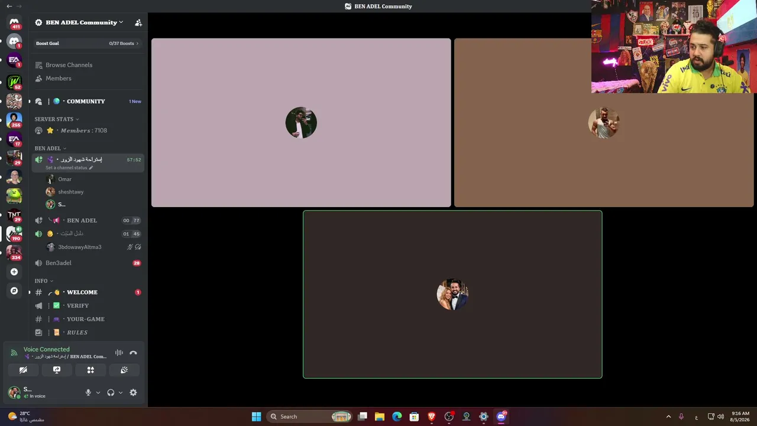757x426 pixels.
Task: Open headphone output options arrow
Action: coord(121,392)
